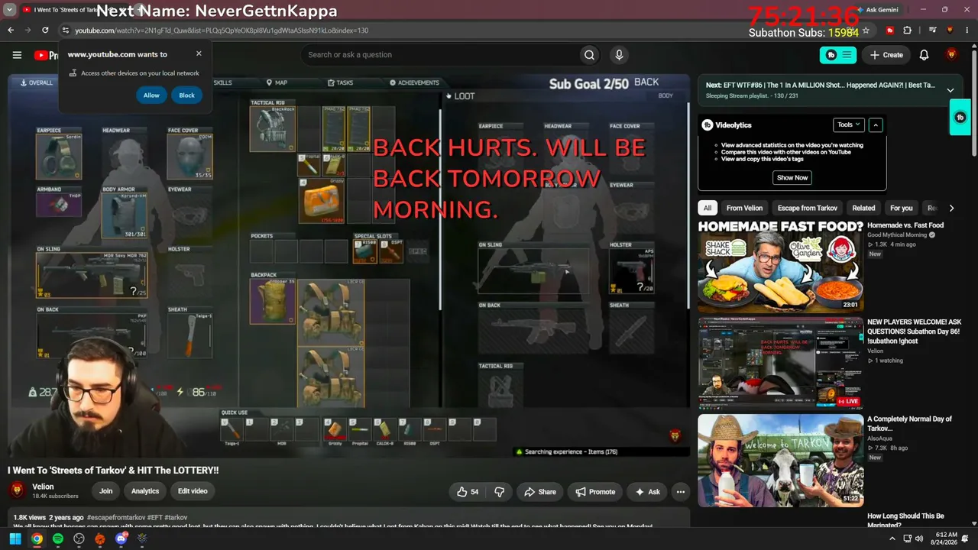The height and width of the screenshot is (550, 978).
Task: Open the account avatar menu at top right
Action: pyautogui.click(x=951, y=55)
